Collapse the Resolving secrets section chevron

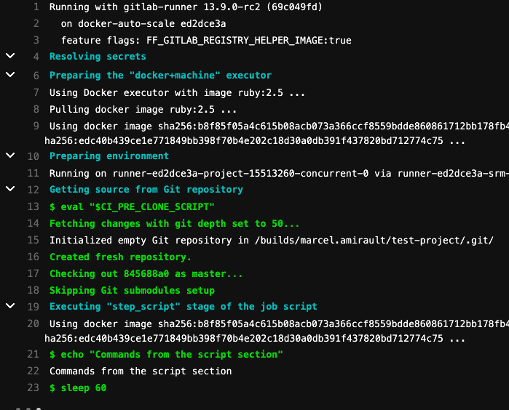pos(10,56)
